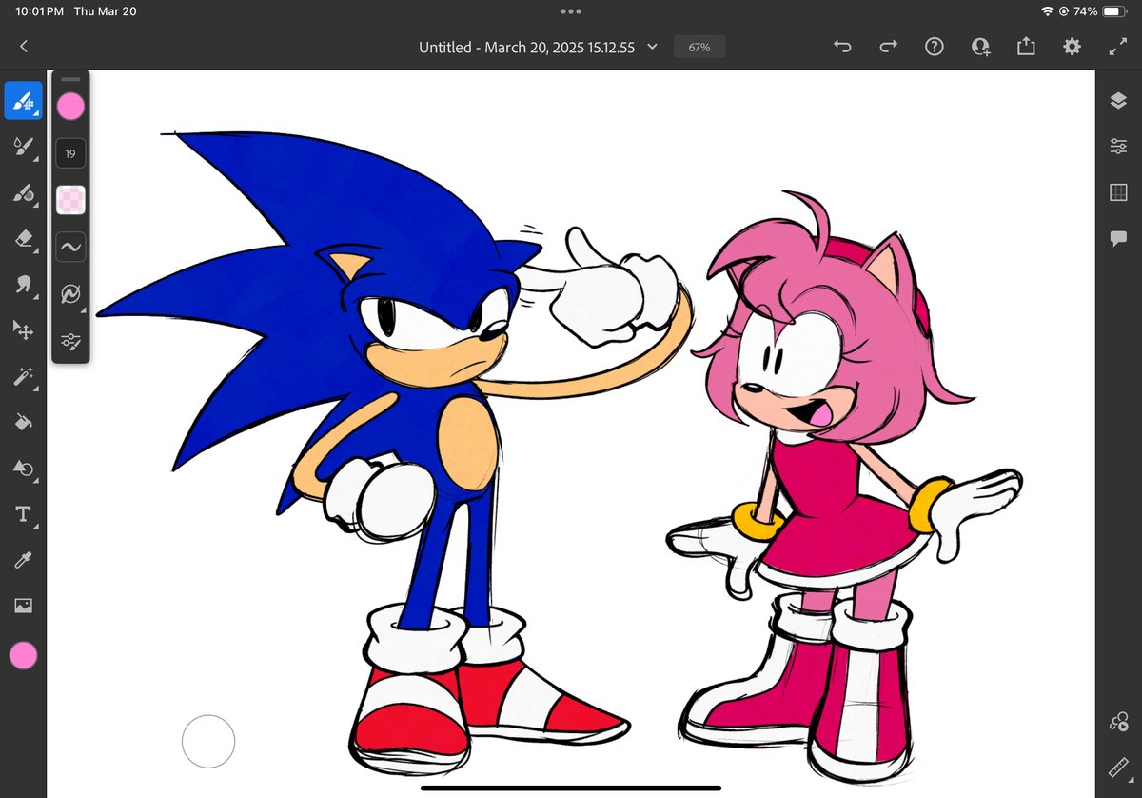Tap the touch shortcut circle

[x=208, y=741]
